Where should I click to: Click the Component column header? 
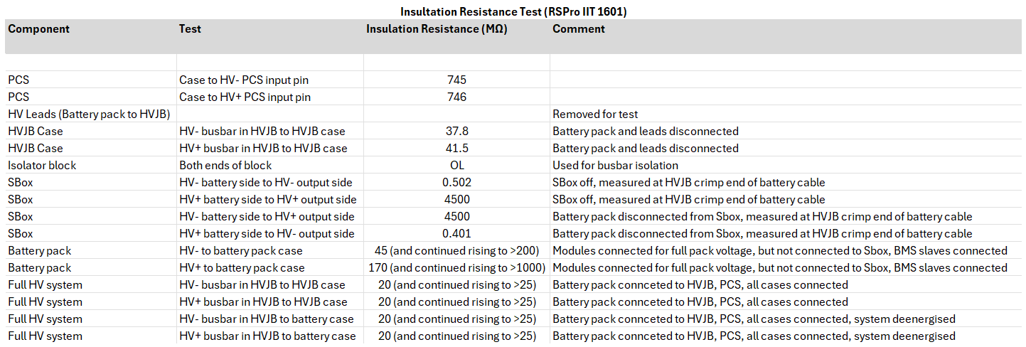[x=39, y=29]
